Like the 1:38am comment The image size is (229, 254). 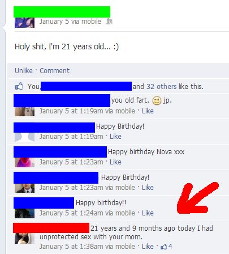(148, 247)
